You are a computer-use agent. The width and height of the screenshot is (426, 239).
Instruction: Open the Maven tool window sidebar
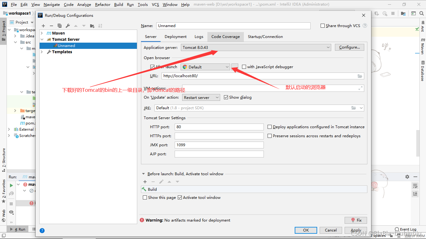(423, 46)
